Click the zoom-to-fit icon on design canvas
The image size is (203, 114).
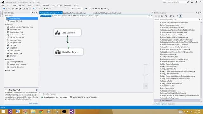click(x=146, y=86)
